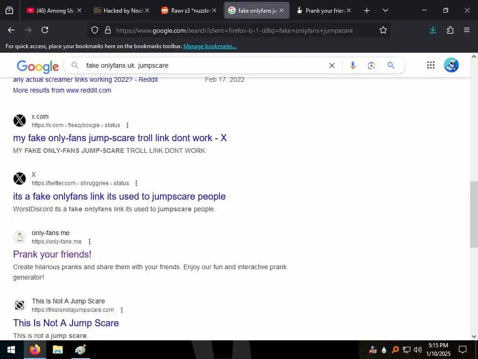Open the tracking protection shield icon
Viewport: 478px width, 359px height.
(95, 30)
